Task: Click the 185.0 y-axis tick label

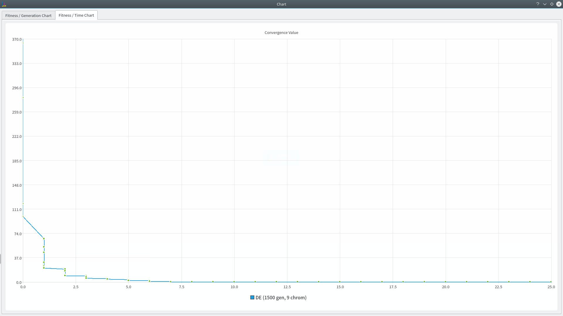Action: pyautogui.click(x=17, y=161)
